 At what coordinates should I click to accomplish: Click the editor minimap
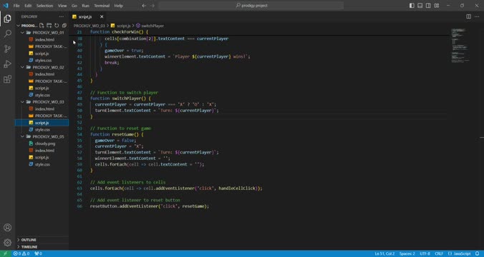(460, 46)
